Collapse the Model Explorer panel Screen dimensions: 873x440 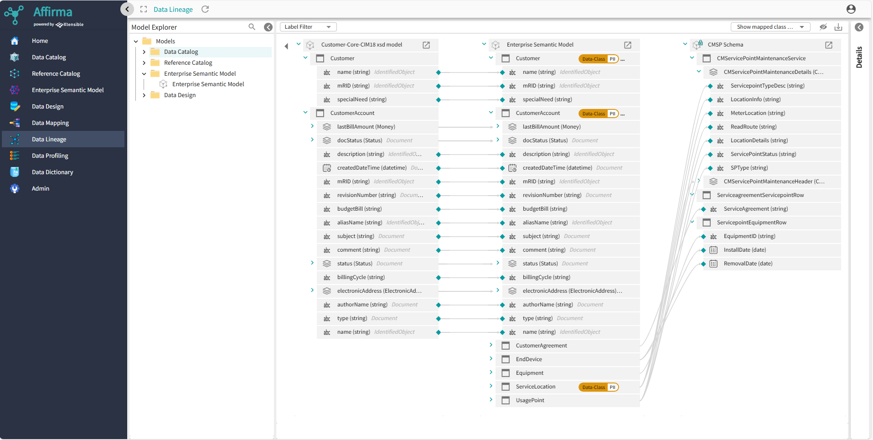tap(269, 27)
